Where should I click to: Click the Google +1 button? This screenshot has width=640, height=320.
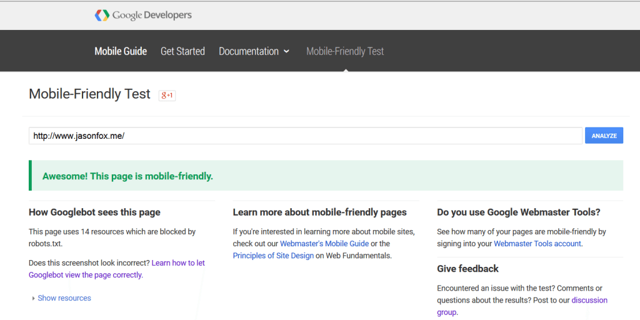pyautogui.click(x=167, y=96)
